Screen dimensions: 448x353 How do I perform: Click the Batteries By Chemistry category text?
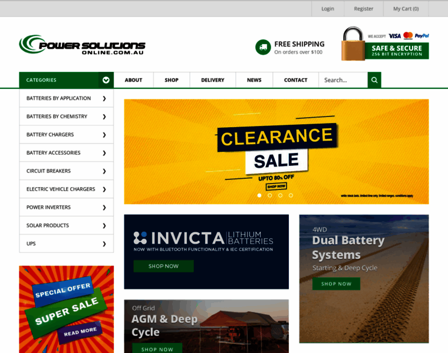pos(57,116)
